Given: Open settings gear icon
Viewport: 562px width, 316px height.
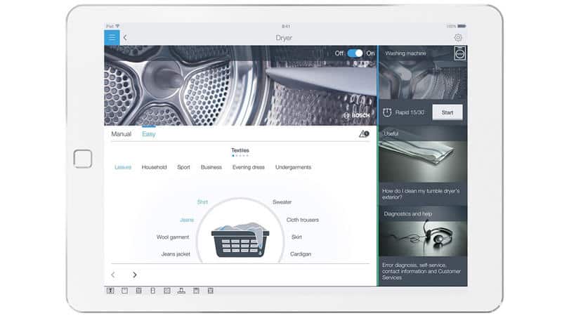Looking at the screenshot, I should (458, 38).
